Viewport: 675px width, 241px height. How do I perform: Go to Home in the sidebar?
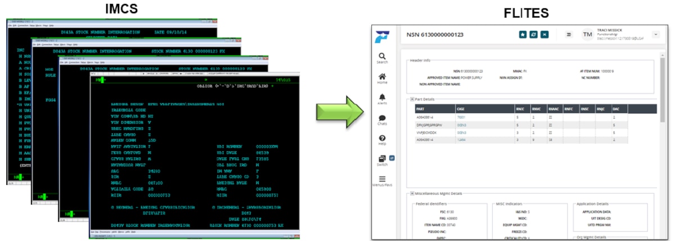coord(382,77)
